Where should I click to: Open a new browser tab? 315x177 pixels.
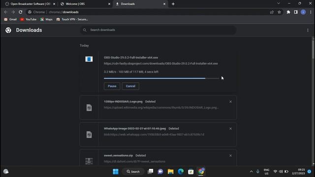(173, 4)
